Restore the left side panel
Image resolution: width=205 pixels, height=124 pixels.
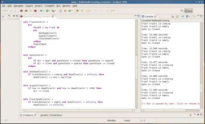(14, 16)
